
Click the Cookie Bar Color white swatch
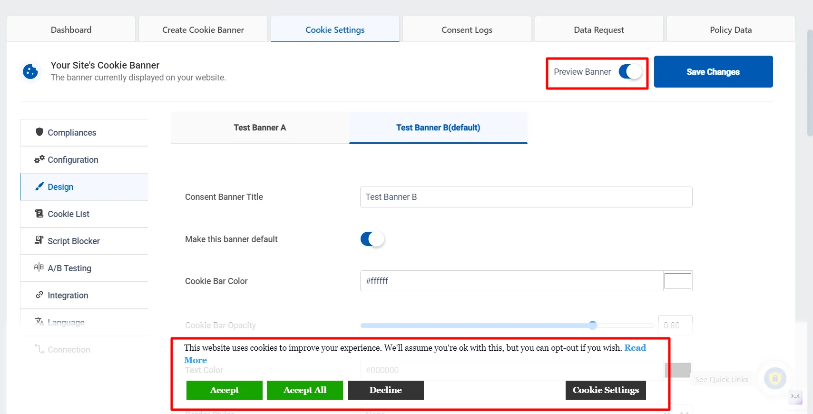[x=677, y=281]
